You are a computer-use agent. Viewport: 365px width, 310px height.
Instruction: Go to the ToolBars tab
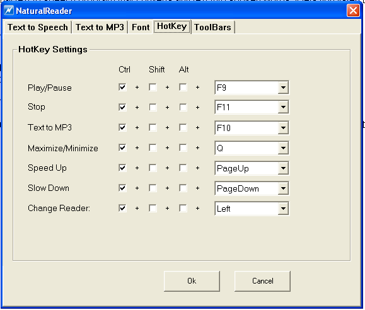(212, 27)
